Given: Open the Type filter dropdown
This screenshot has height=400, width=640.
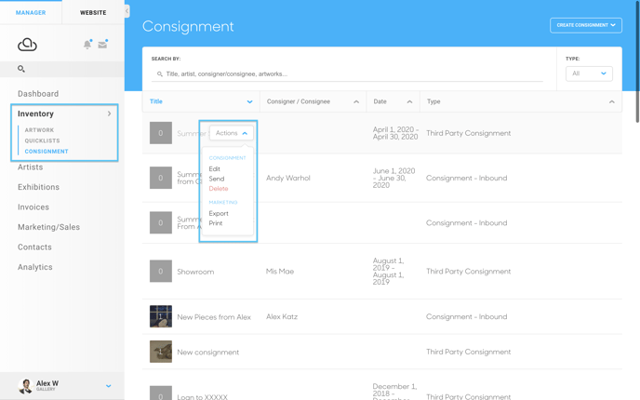Looking at the screenshot, I should click(x=589, y=73).
